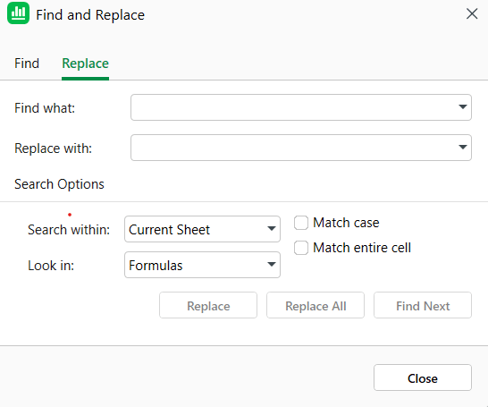Switch to the Find tab

pos(27,64)
